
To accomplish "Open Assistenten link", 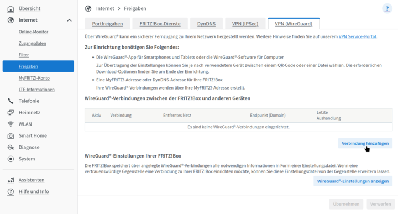I will coord(32,180).
